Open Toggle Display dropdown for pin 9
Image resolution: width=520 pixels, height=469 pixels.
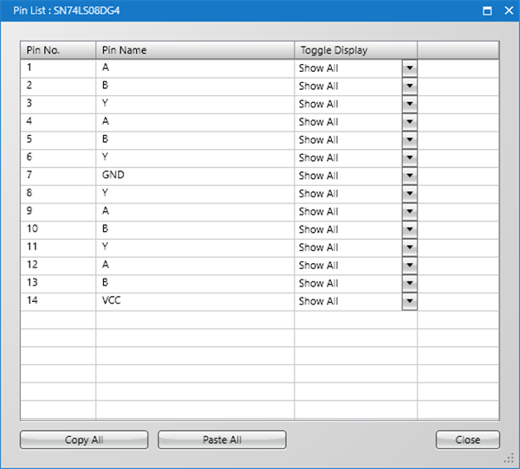coord(410,211)
